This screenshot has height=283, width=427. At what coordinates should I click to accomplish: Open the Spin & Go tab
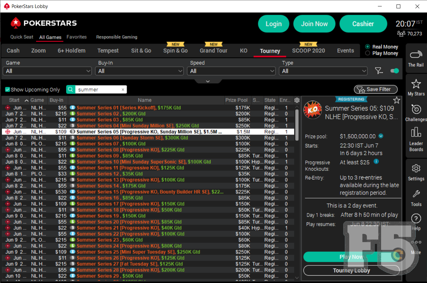(176, 51)
